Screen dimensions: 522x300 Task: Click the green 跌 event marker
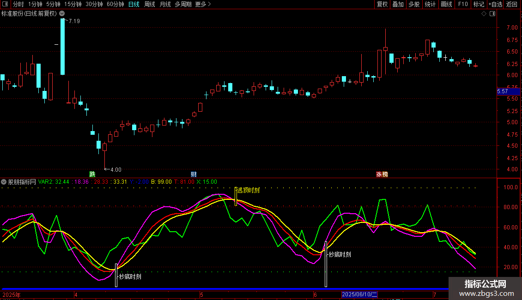(92, 174)
